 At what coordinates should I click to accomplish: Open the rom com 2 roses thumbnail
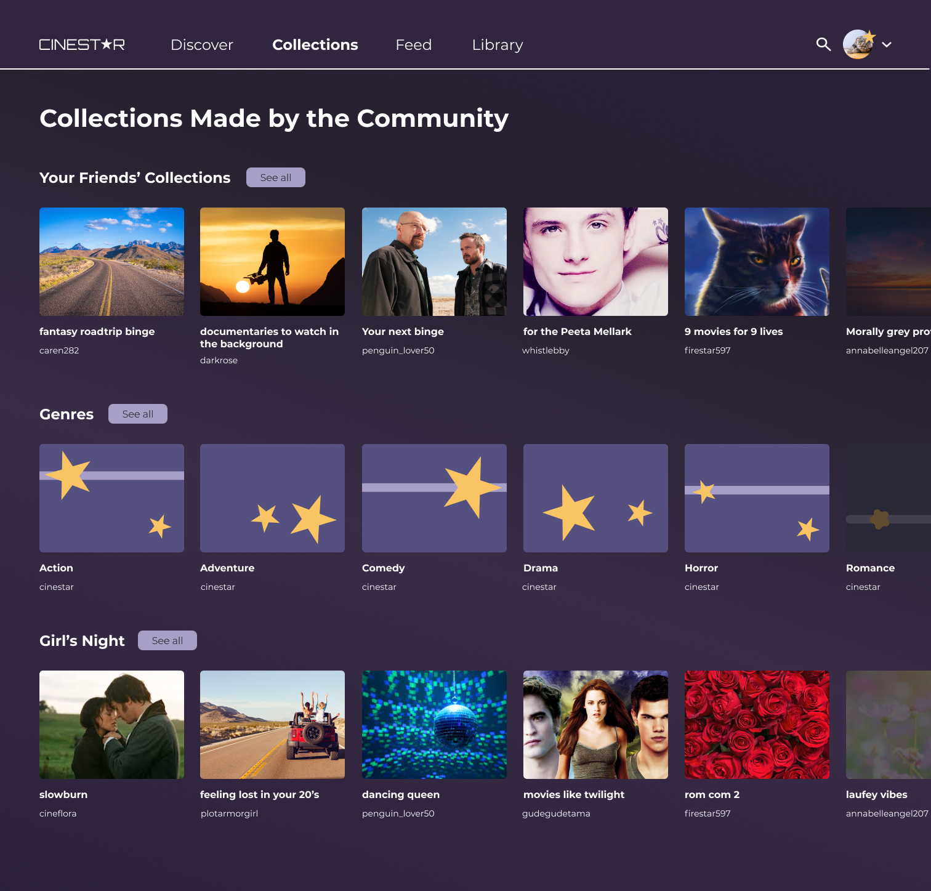point(757,725)
